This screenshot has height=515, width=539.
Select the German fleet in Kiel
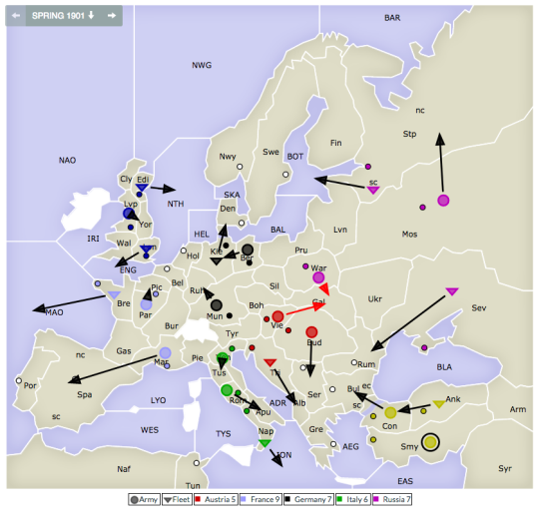[217, 261]
